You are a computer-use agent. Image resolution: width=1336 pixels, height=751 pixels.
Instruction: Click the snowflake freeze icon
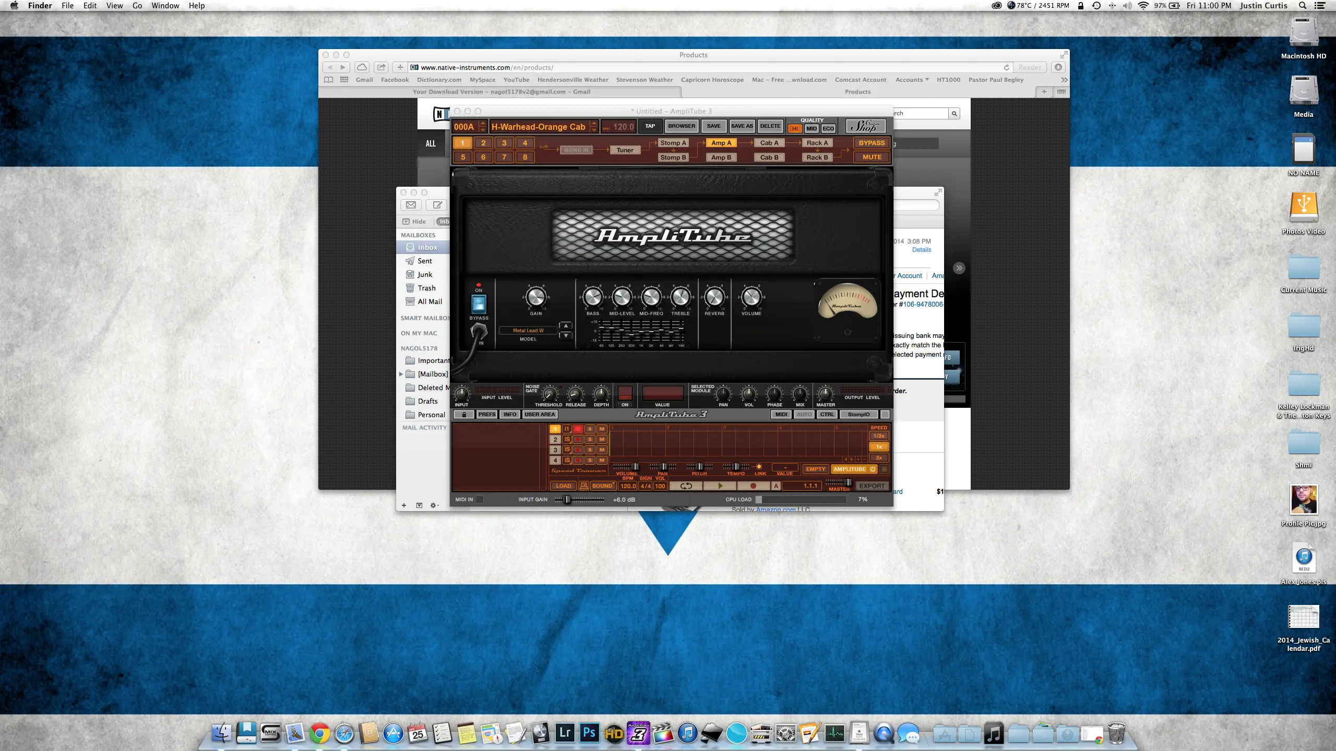884,469
